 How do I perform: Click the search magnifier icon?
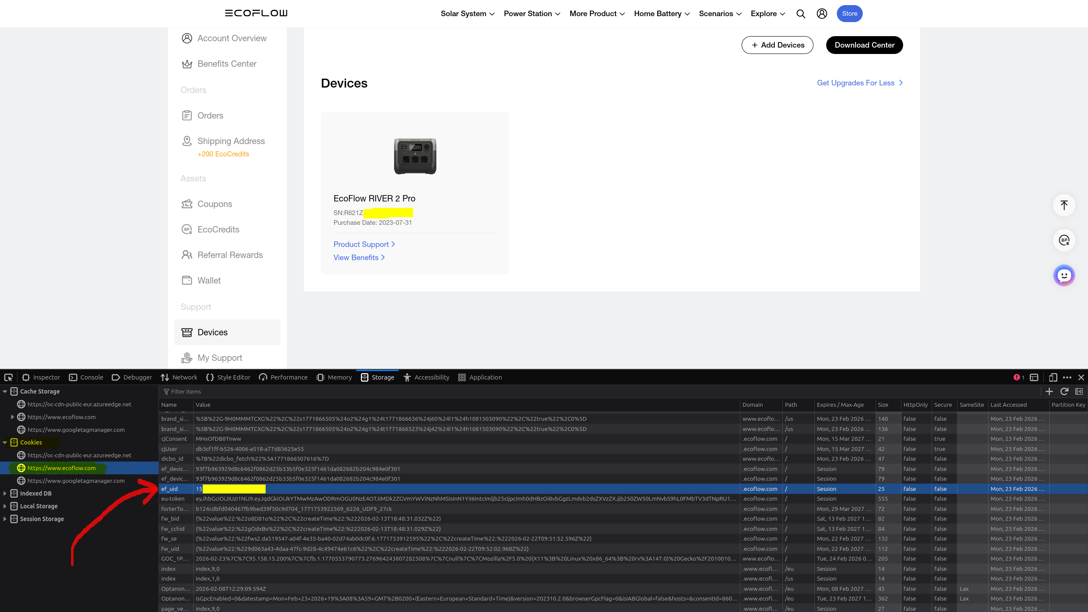coord(801,14)
